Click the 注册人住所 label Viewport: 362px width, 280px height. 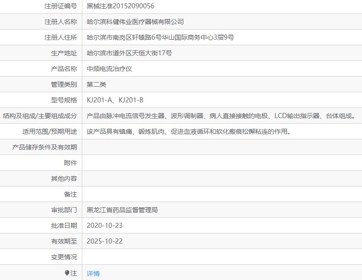61,37
